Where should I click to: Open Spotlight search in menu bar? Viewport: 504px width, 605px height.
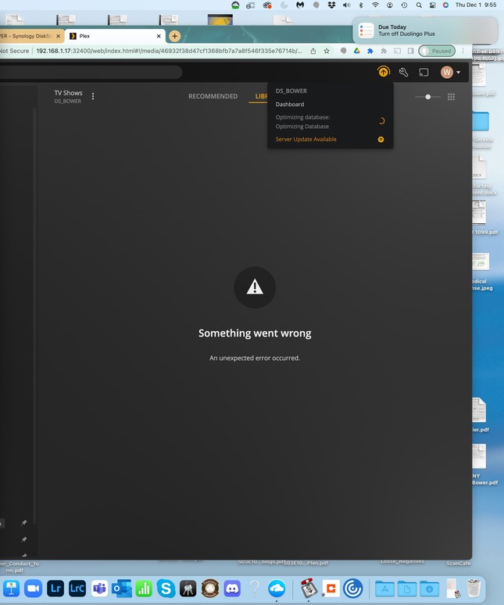[x=419, y=5]
